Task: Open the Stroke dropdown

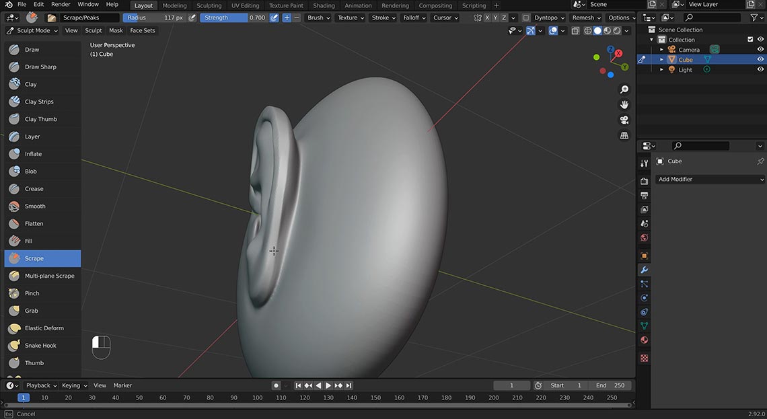Action: pos(383,17)
